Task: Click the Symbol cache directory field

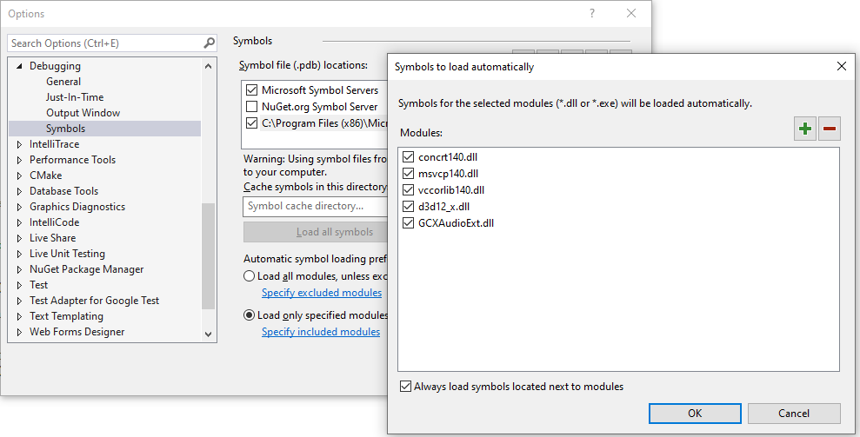Action: pyautogui.click(x=315, y=206)
